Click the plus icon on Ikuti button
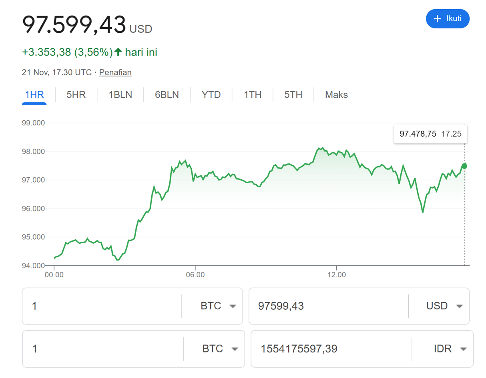The width and height of the screenshot is (486, 378). [438, 19]
